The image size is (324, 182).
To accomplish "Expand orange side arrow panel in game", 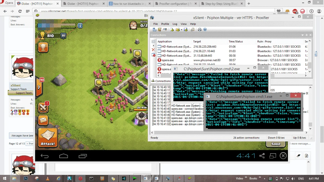I will point(39,87).
